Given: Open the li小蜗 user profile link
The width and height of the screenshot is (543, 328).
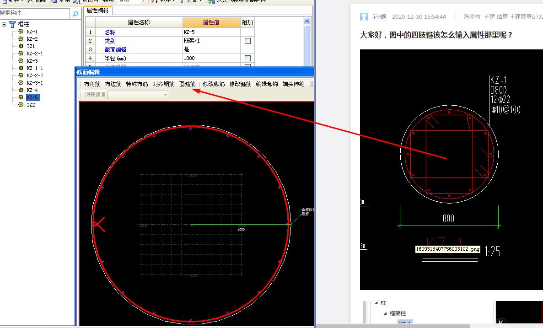Looking at the screenshot, I should (379, 16).
